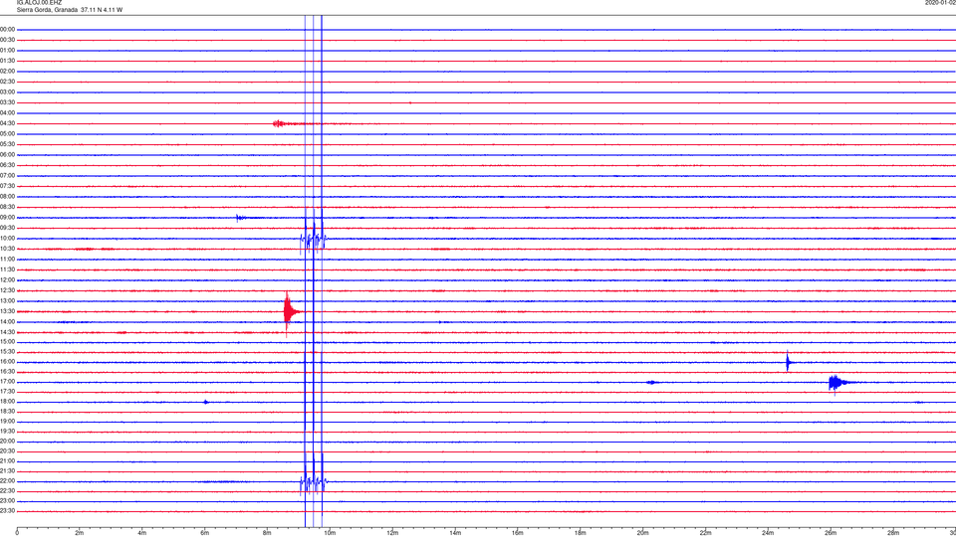Select the 11:30 trace time label
Screen dimensions: 956x537
7,269
